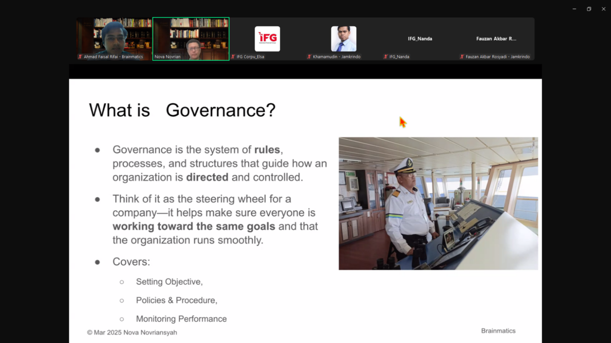Click the "What is Governance?" slide title
The height and width of the screenshot is (343, 611).
click(182, 110)
